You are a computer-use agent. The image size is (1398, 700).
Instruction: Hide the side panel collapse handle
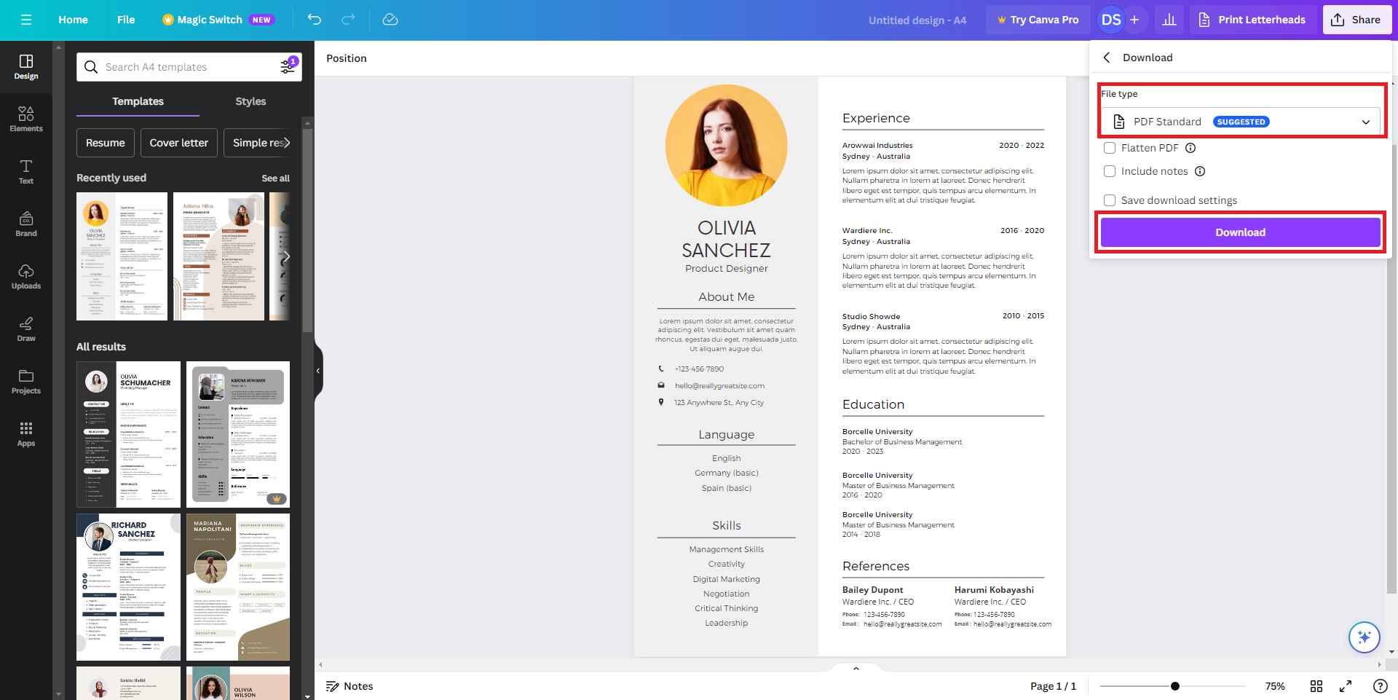[318, 371]
